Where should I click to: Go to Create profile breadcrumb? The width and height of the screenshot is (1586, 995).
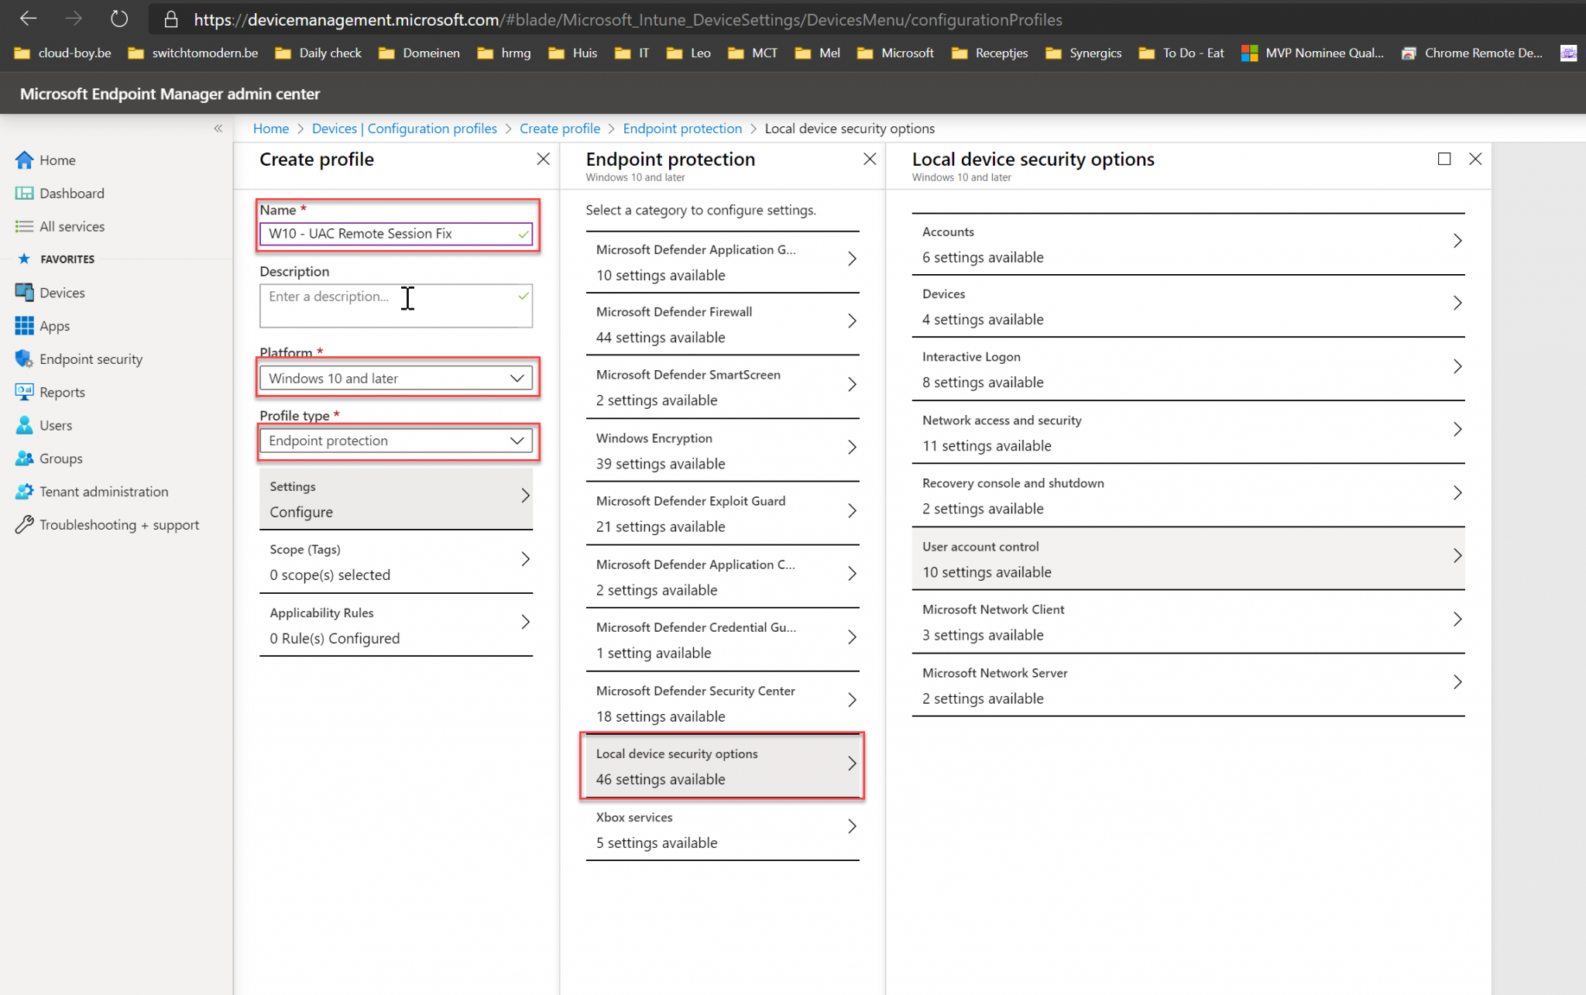pos(560,129)
